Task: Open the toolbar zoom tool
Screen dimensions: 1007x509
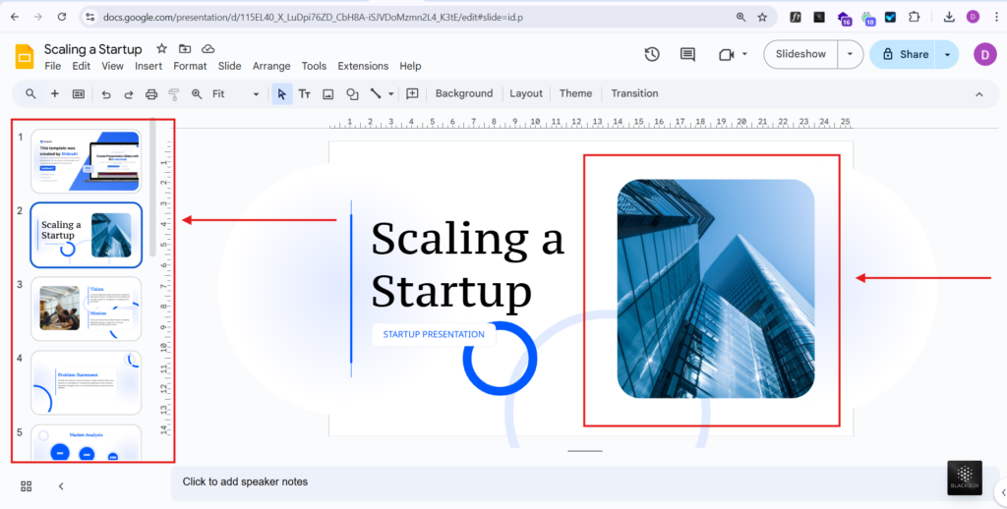Action: (197, 94)
